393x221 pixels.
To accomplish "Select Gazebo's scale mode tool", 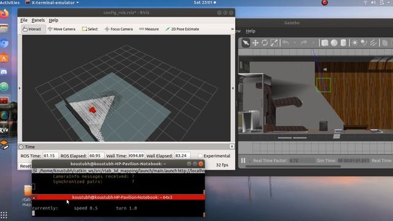I will click(x=274, y=43).
